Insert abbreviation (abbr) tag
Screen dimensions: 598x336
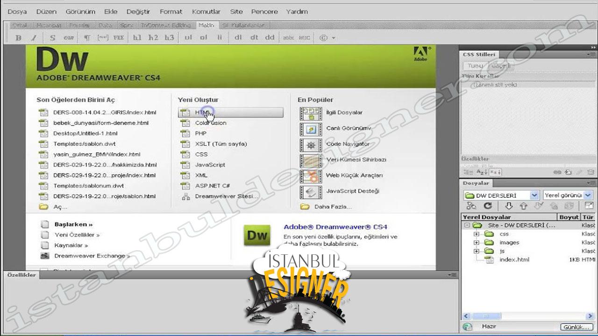tap(289, 38)
